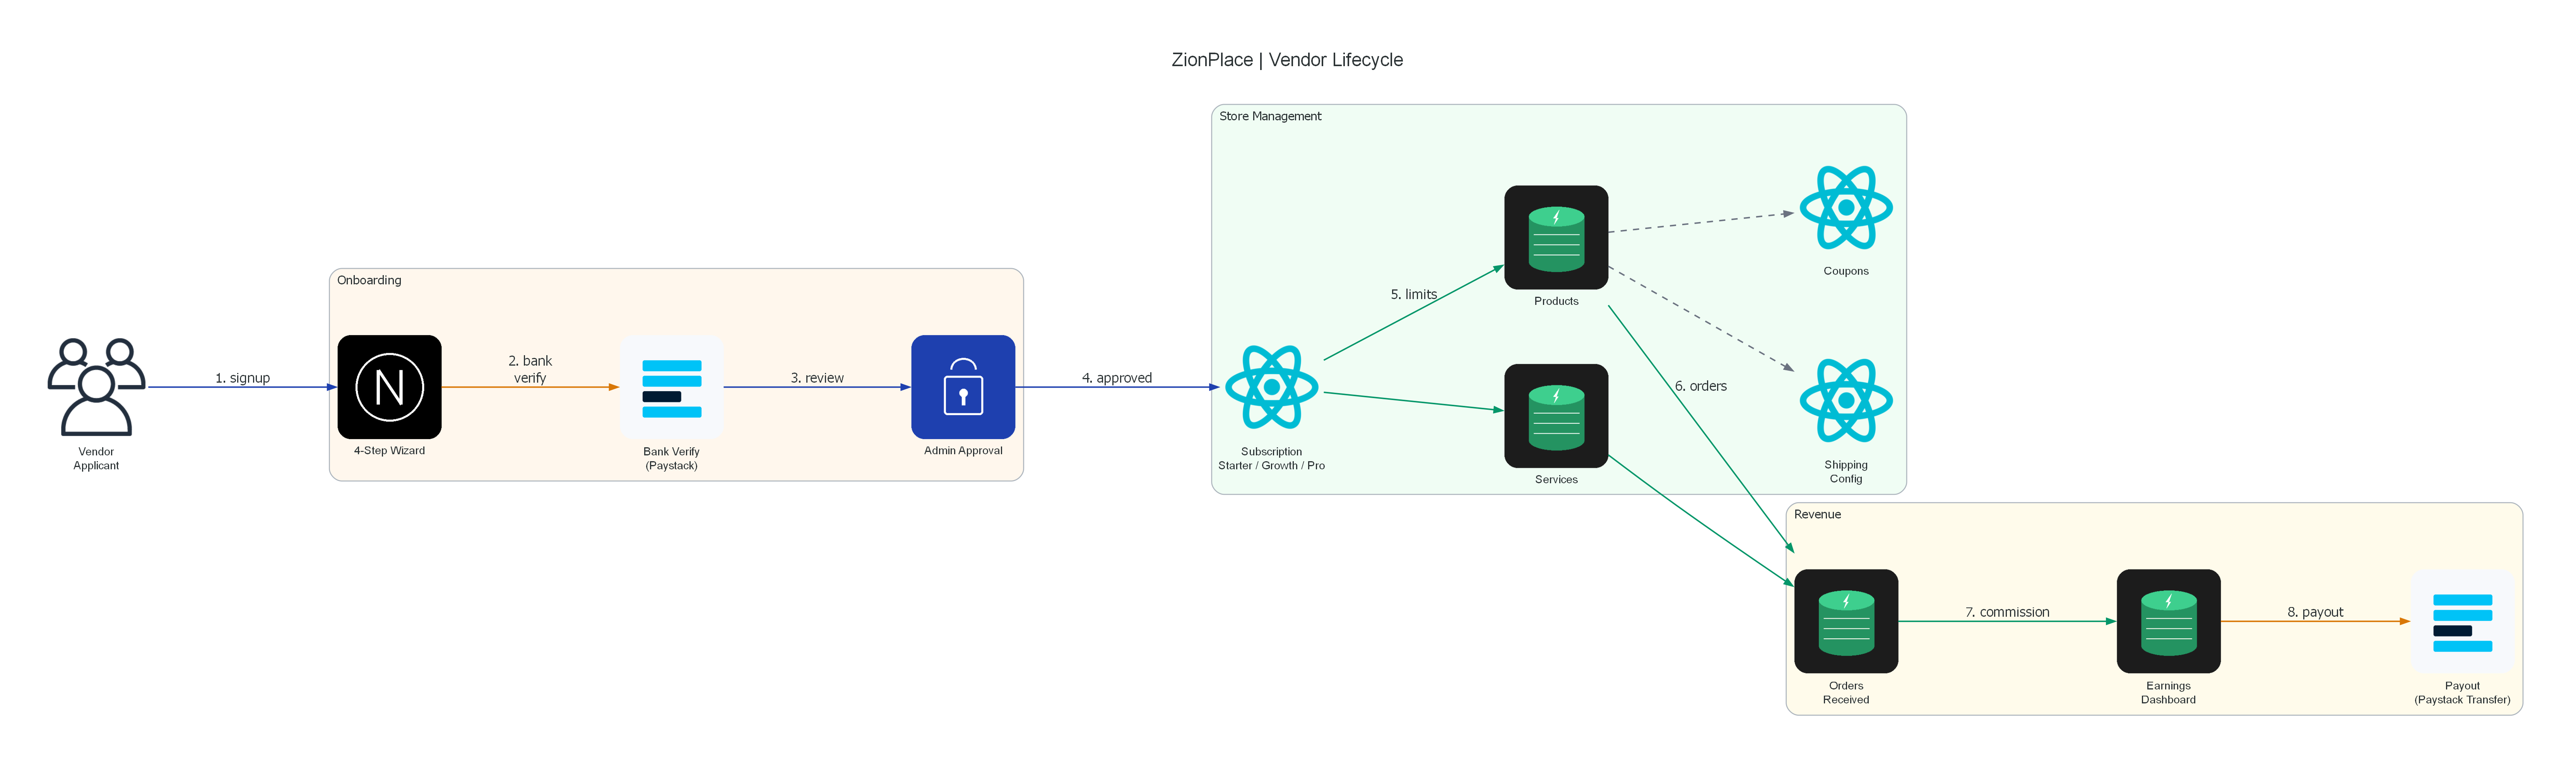Click the '4-Step Wizard' caption
Screen dimensions: 2576x768
tap(389, 451)
